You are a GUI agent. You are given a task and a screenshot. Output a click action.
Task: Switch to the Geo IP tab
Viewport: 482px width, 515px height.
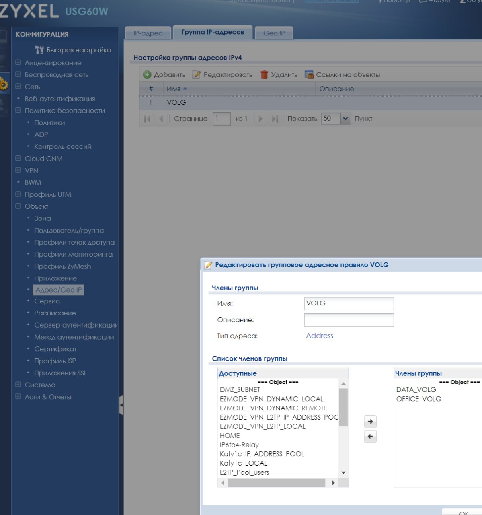click(274, 33)
